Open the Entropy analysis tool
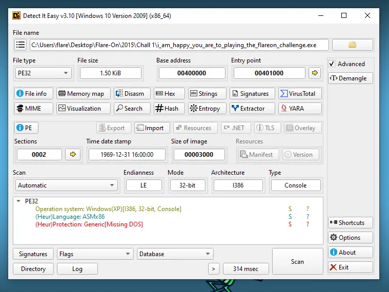The height and width of the screenshot is (292, 389). pos(204,109)
